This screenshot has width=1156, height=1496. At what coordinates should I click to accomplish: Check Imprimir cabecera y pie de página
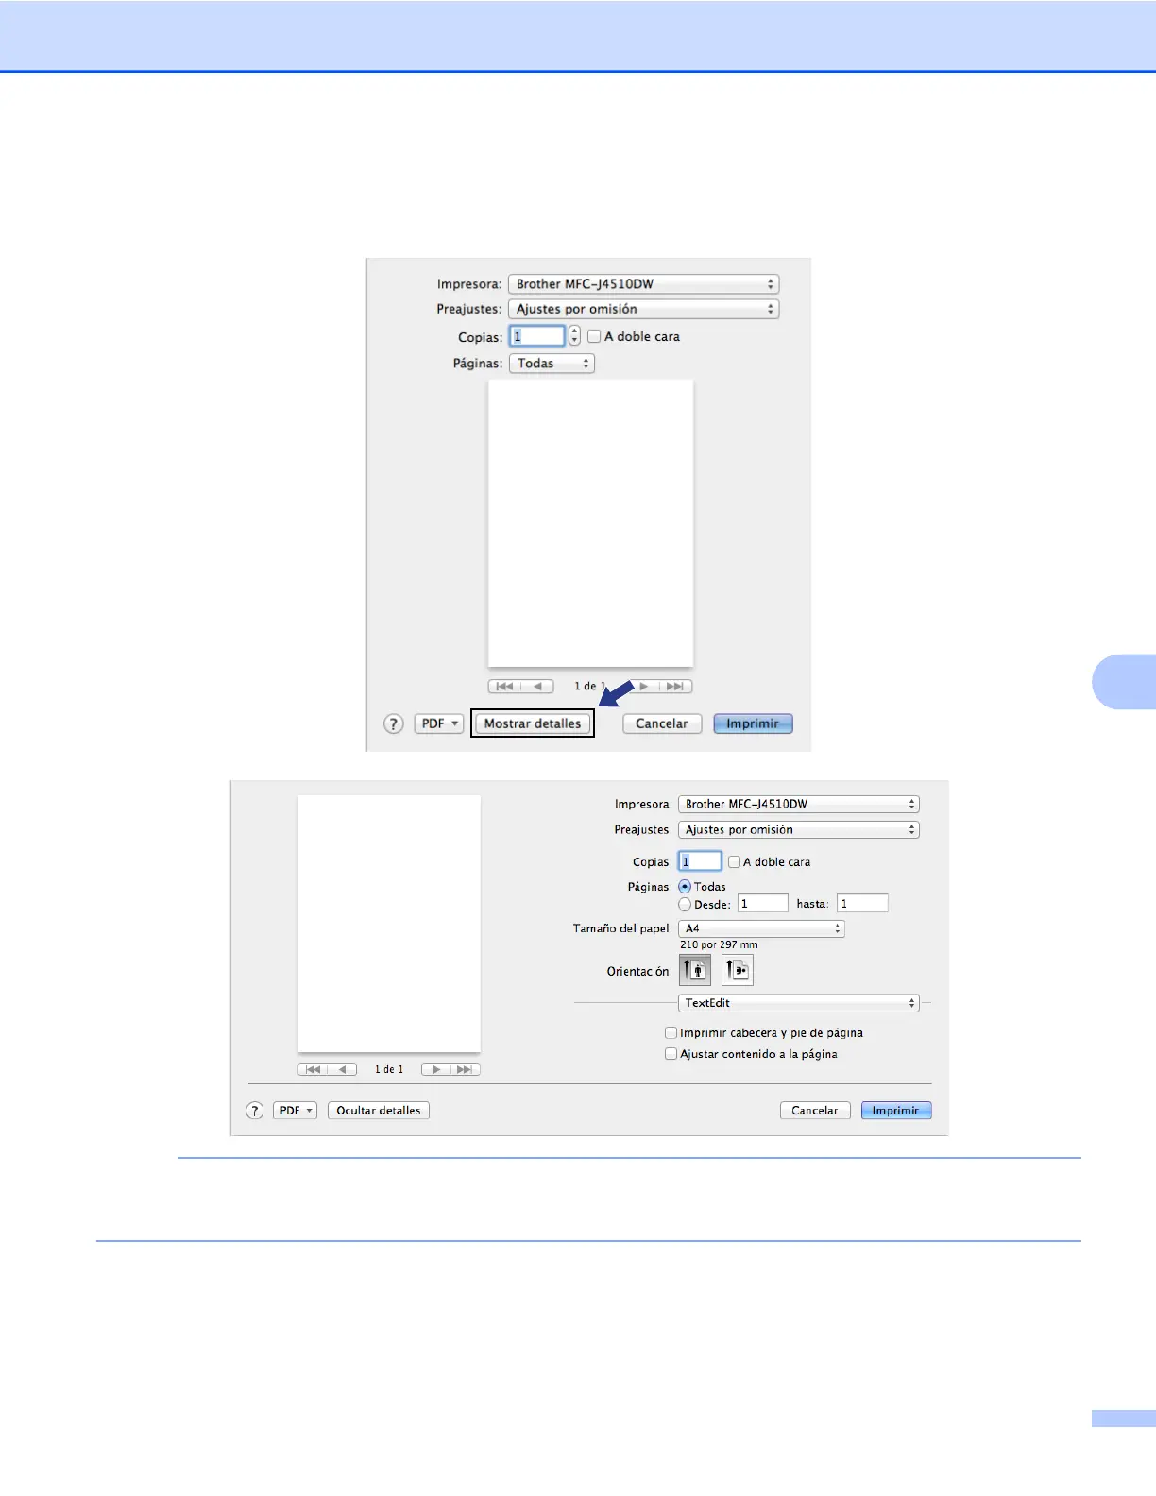tap(671, 1033)
